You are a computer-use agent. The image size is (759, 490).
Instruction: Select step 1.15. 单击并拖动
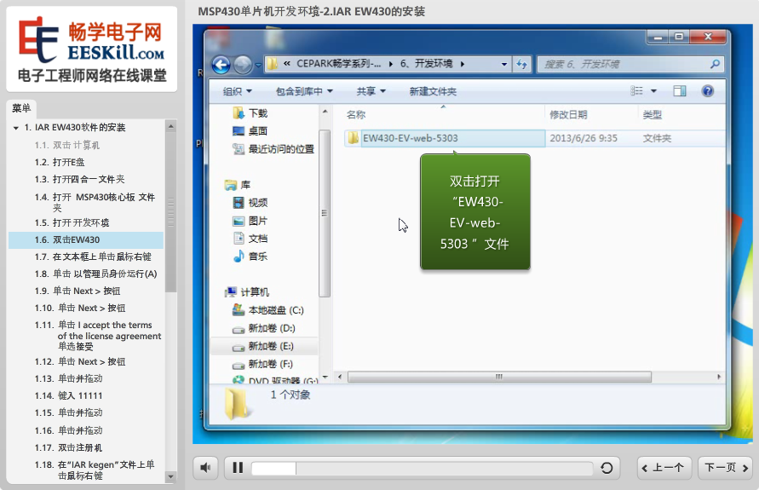[68, 412]
